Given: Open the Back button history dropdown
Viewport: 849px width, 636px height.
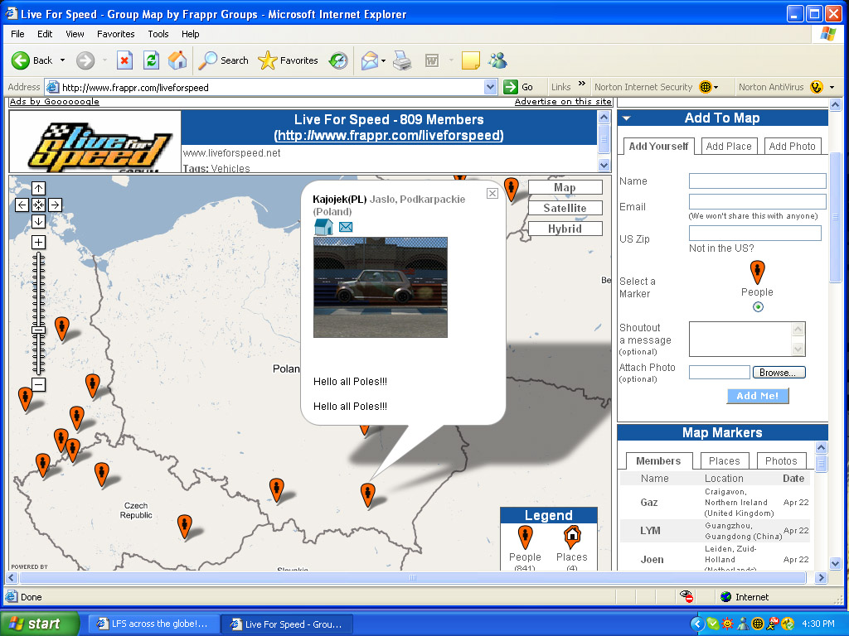Looking at the screenshot, I should click(62, 60).
